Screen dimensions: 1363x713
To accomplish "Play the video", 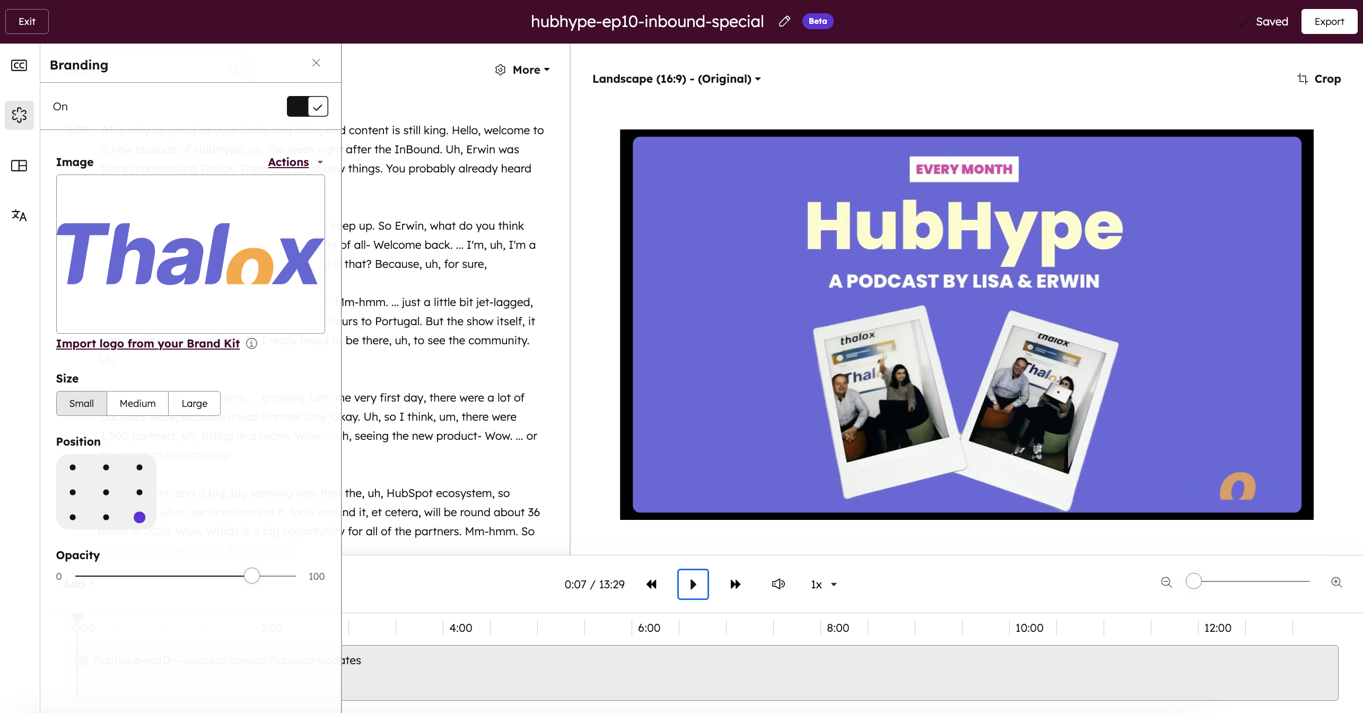I will (x=693, y=585).
